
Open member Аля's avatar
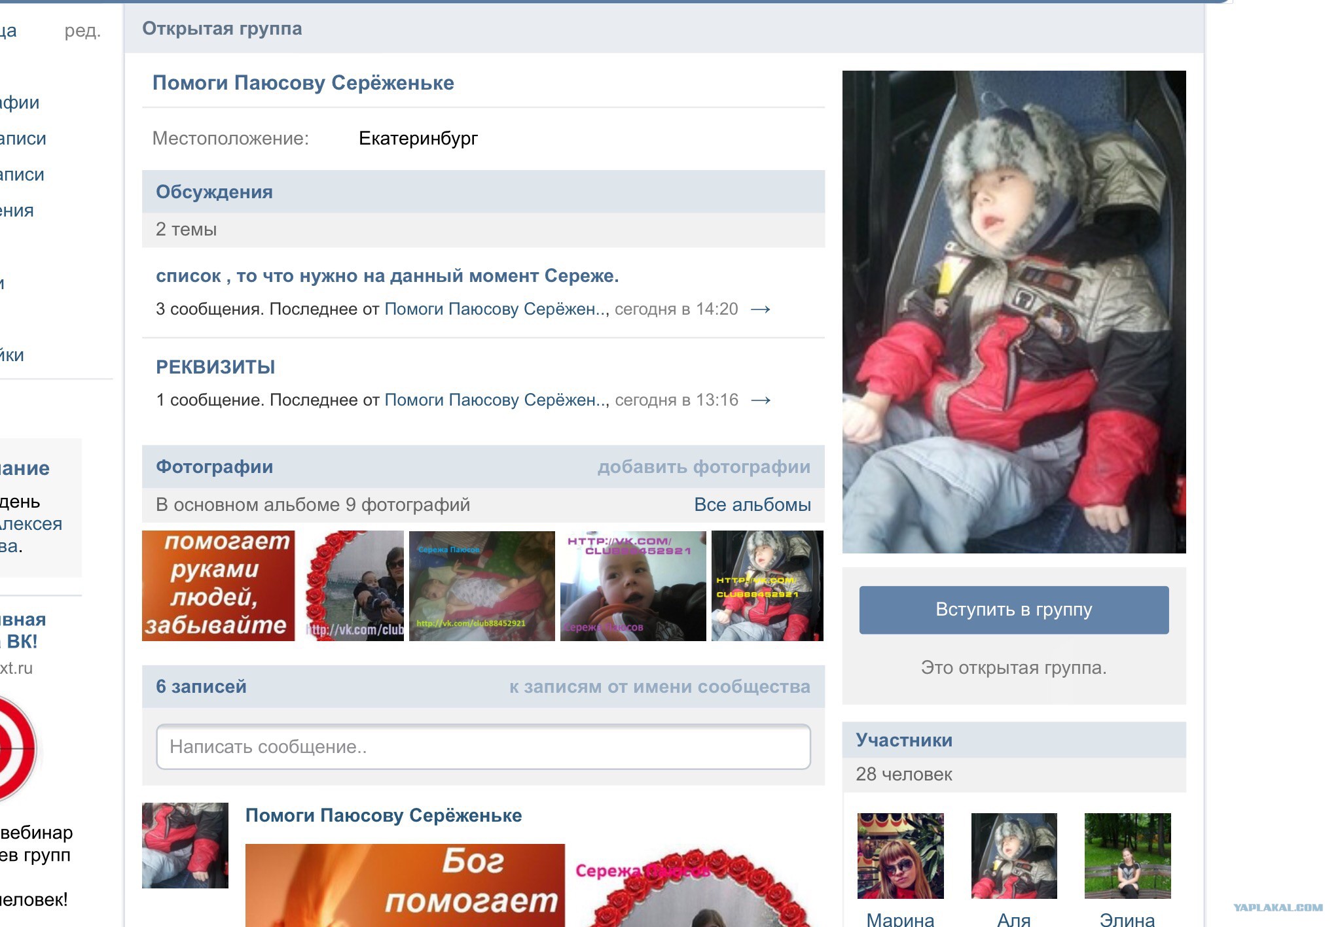tap(1013, 856)
